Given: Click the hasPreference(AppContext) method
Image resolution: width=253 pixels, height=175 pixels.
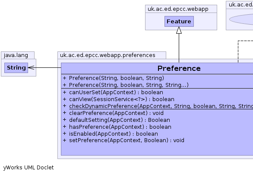Looking at the screenshot, I should [x=120, y=127].
